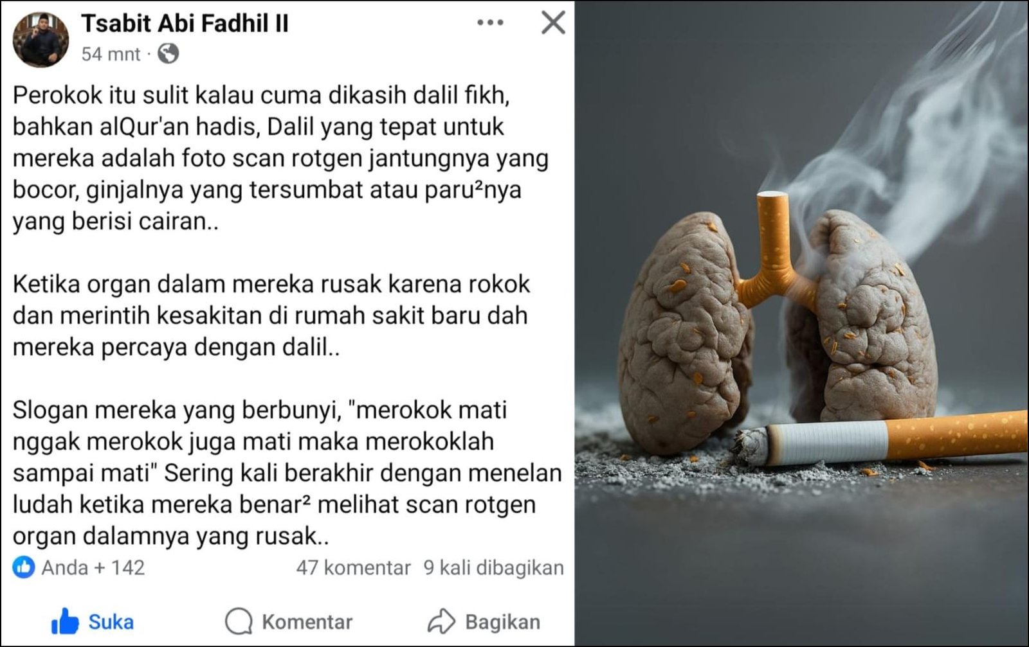This screenshot has width=1029, height=647.
Task: Click the 54 mnt timestamp
Action: pyautogui.click(x=111, y=54)
